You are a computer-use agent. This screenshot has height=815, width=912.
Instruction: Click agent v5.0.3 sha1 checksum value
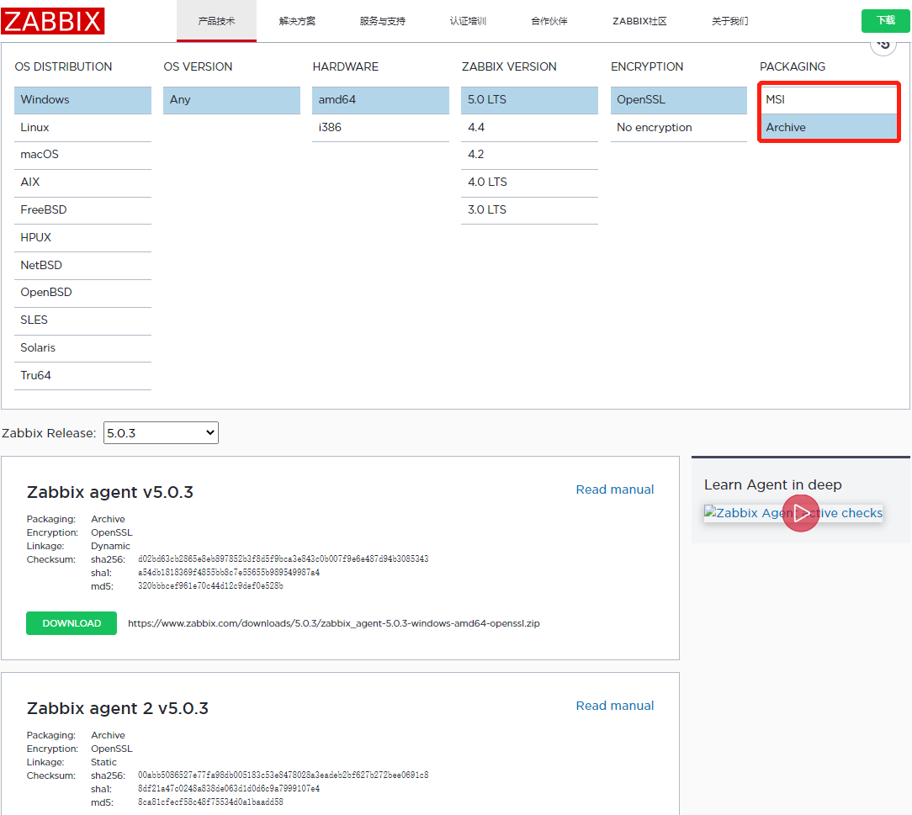[229, 573]
